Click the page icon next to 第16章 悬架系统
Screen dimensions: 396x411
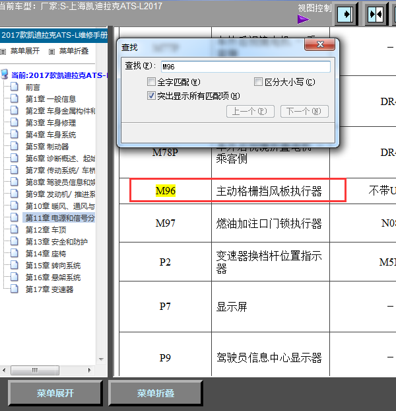coord(14,277)
